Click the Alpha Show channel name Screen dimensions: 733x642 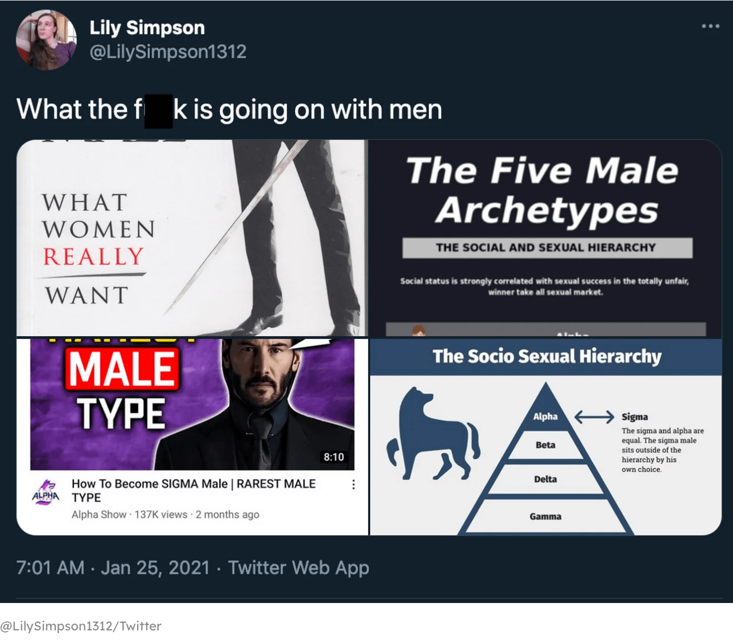coord(99,514)
